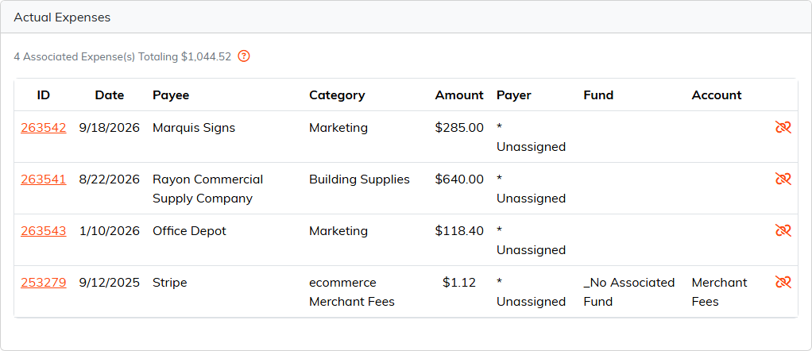Click the Unassigned payer in Stripe row
The height and width of the screenshot is (351, 812).
[531, 292]
